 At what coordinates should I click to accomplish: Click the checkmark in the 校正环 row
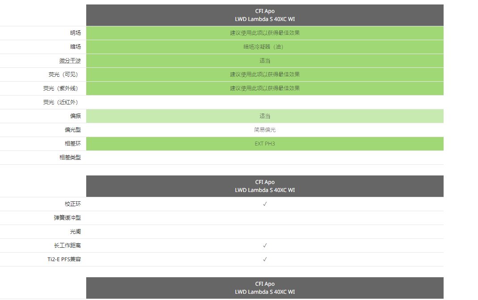pyautogui.click(x=265, y=204)
